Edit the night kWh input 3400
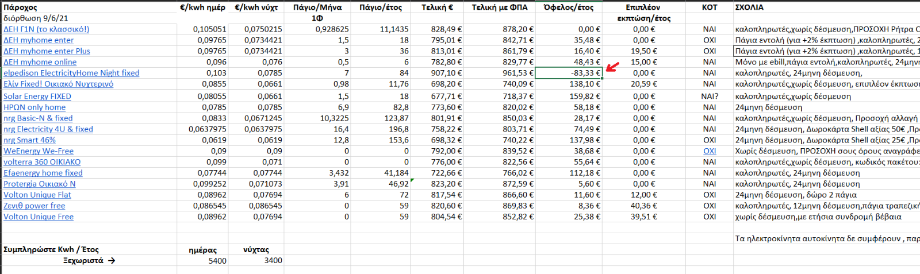The height and width of the screenshot is (274, 920). click(x=256, y=261)
